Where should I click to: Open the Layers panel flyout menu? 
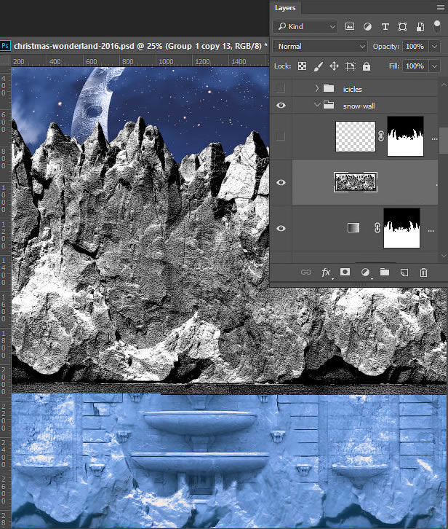coord(441,7)
